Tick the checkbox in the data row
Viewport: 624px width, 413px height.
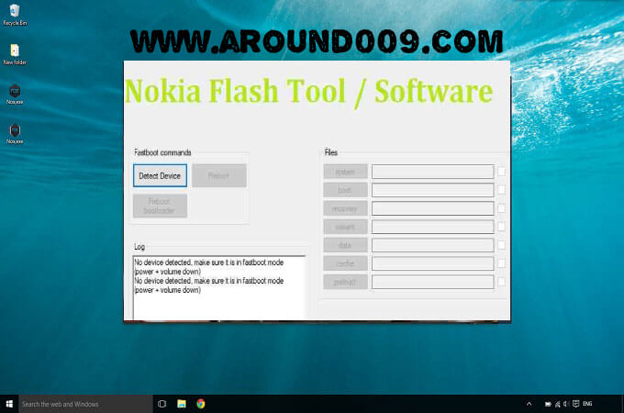(501, 245)
